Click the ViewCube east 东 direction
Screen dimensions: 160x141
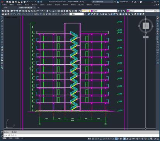(153, 26)
